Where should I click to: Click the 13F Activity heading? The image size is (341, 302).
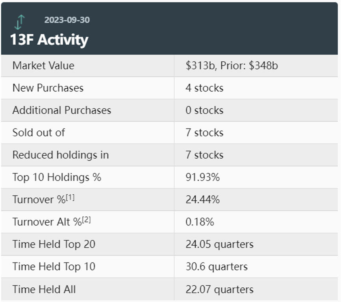click(x=49, y=39)
